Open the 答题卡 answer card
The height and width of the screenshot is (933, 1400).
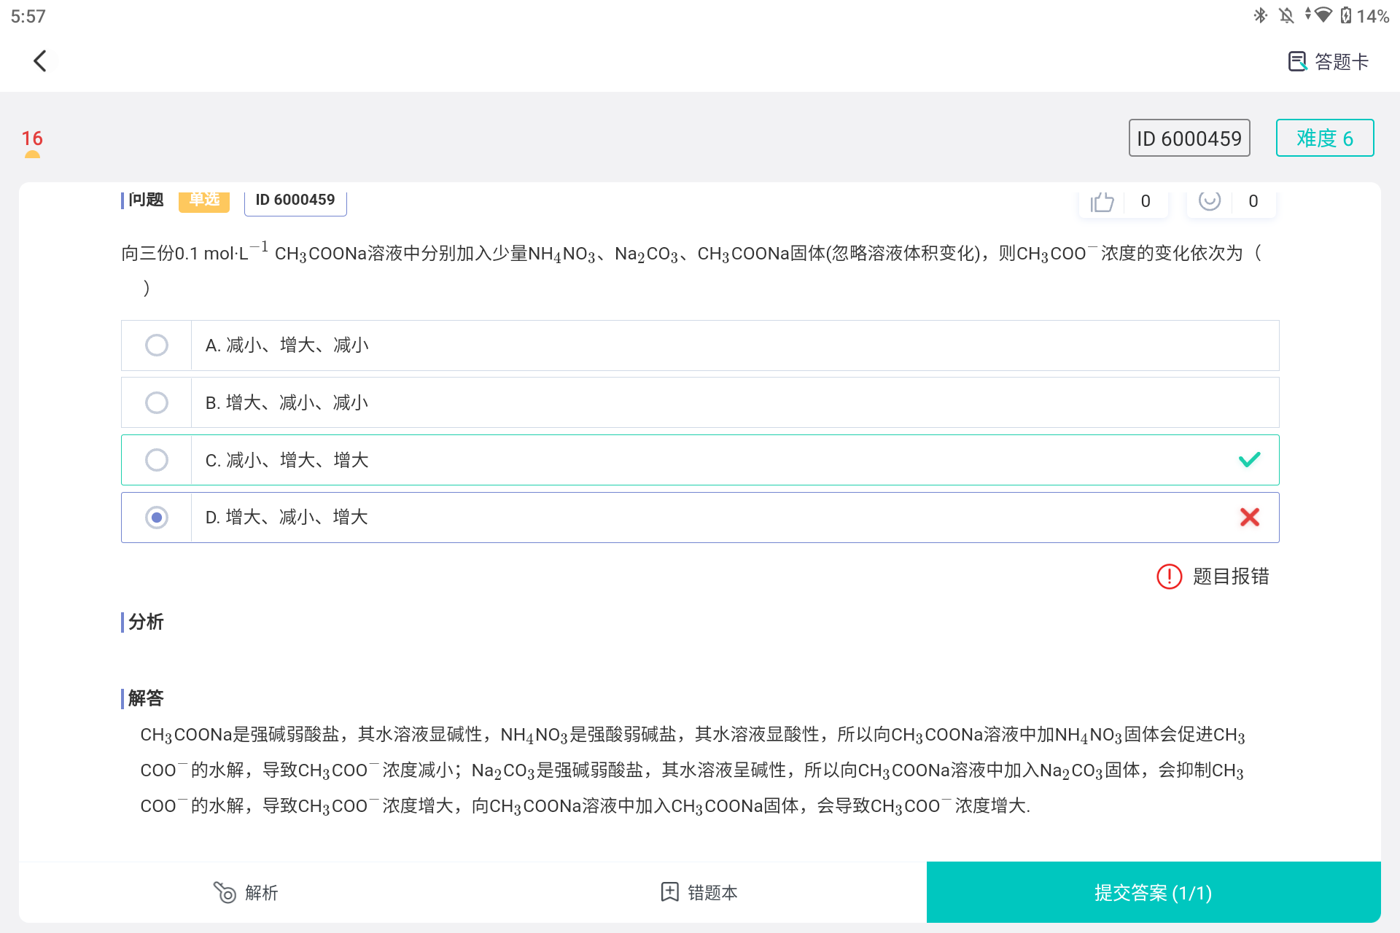coord(1329,62)
